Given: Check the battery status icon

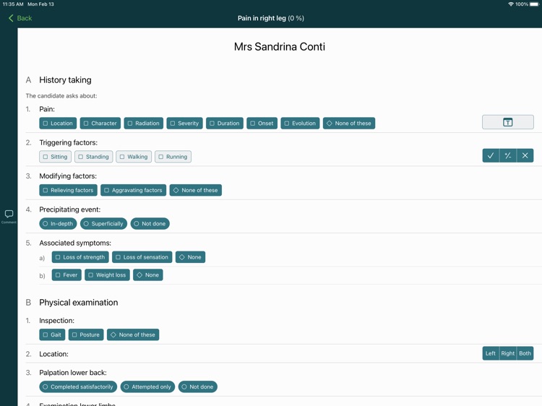Looking at the screenshot, I should [534, 4].
